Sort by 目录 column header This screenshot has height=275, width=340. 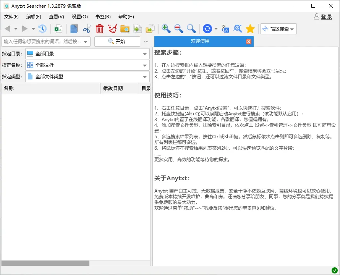[x=145, y=88]
